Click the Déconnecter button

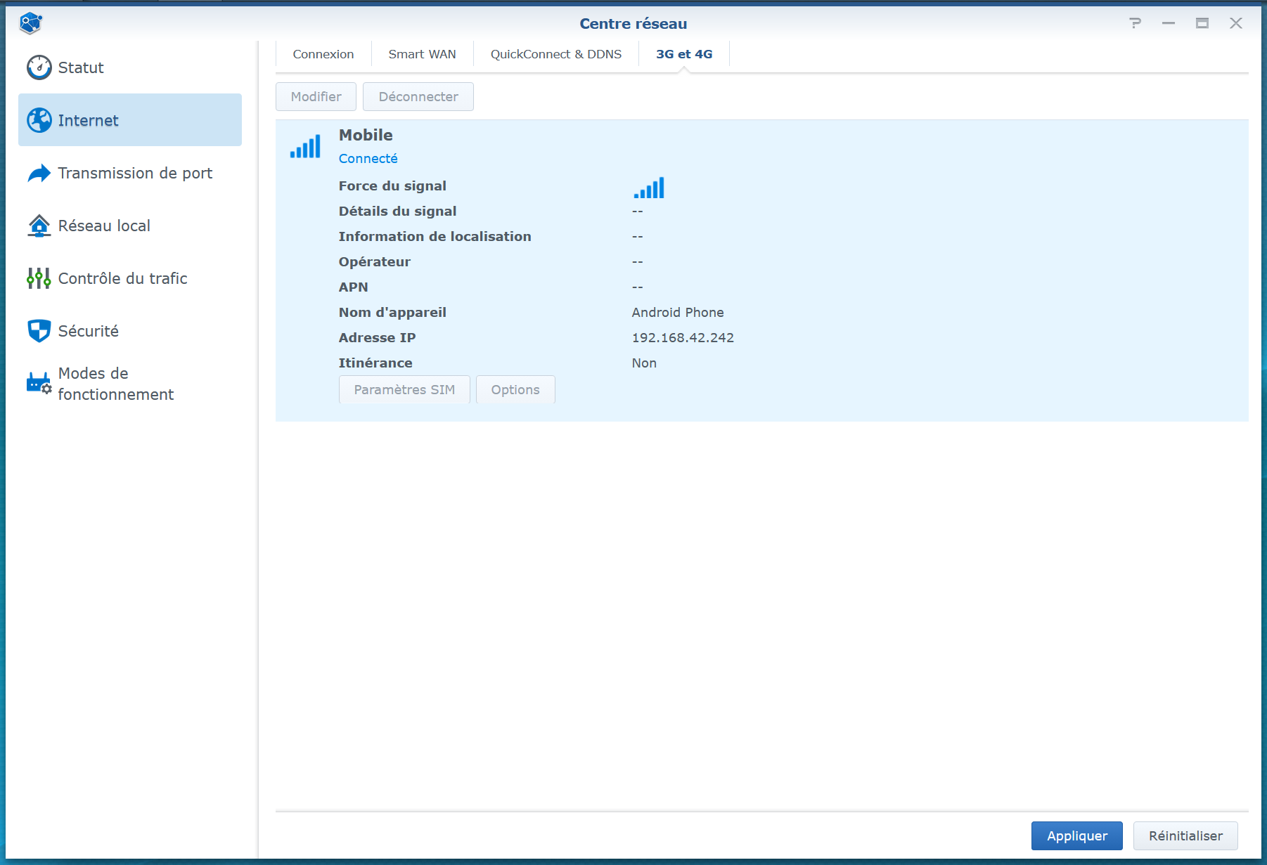point(418,97)
